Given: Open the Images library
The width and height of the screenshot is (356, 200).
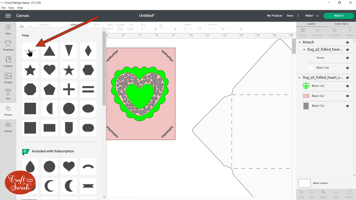Looking at the screenshot, I should pos(8,78).
